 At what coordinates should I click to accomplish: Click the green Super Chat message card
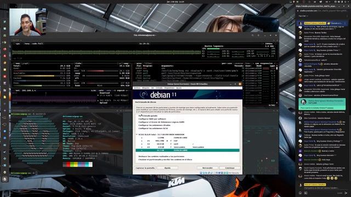(x=322, y=104)
